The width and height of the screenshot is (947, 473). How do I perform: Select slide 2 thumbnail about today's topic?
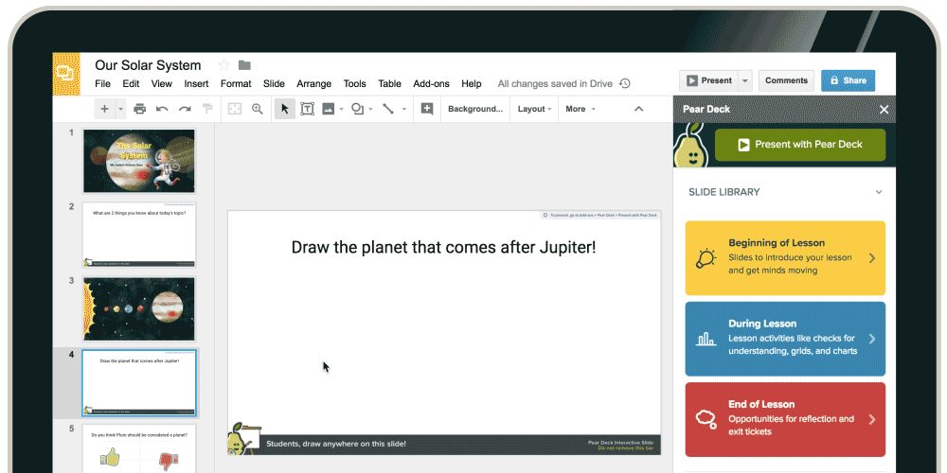click(x=139, y=235)
